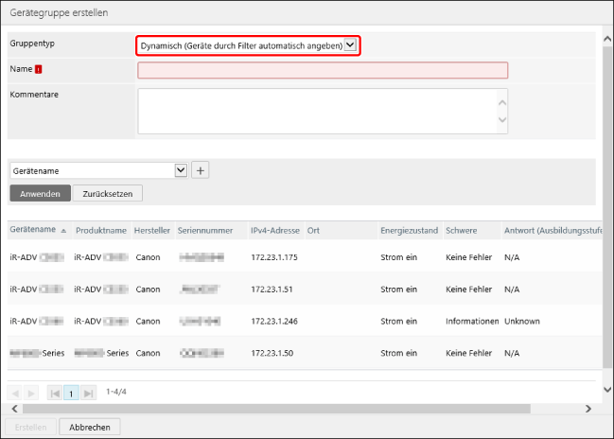Sort by IPv4-Adresse column header
The height and width of the screenshot is (439, 614).
pos(275,231)
